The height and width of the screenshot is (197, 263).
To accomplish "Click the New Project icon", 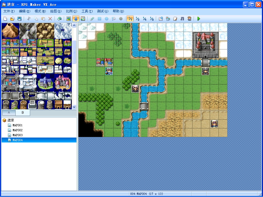I will pyautogui.click(x=5, y=19).
